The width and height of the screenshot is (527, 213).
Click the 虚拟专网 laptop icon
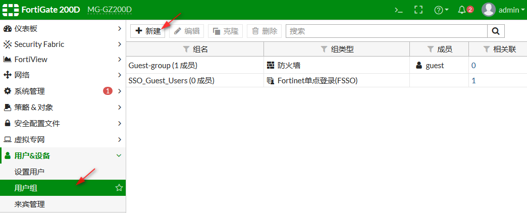click(8, 139)
